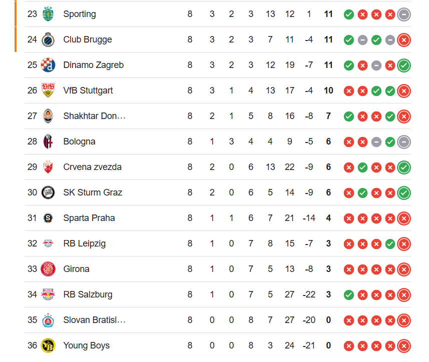Click the Sporting club crest icon
The image size is (429, 362).
coord(48,14)
